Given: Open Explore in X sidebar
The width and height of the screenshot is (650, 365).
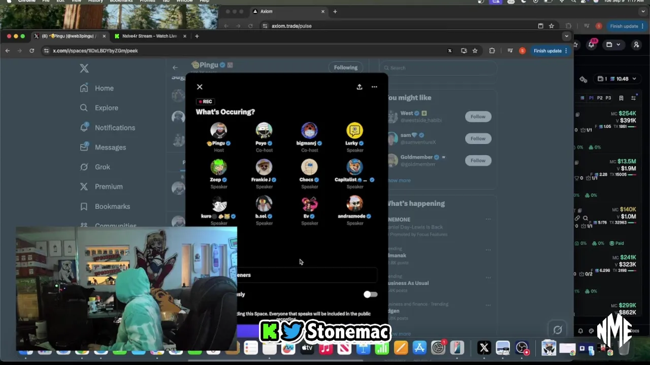Looking at the screenshot, I should point(99,108).
